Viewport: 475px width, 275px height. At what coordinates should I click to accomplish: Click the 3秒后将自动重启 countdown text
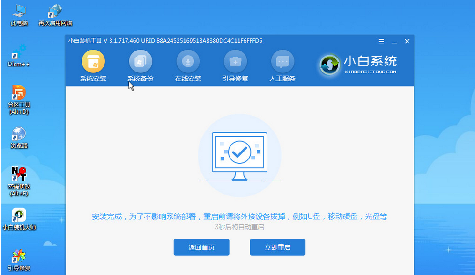point(240,227)
